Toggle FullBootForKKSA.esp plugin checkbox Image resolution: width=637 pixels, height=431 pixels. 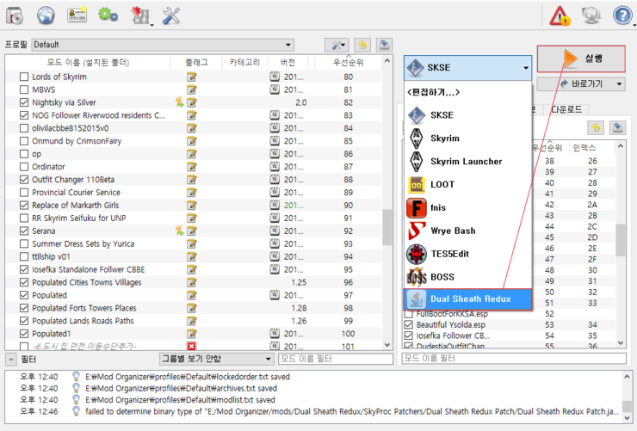pos(409,314)
